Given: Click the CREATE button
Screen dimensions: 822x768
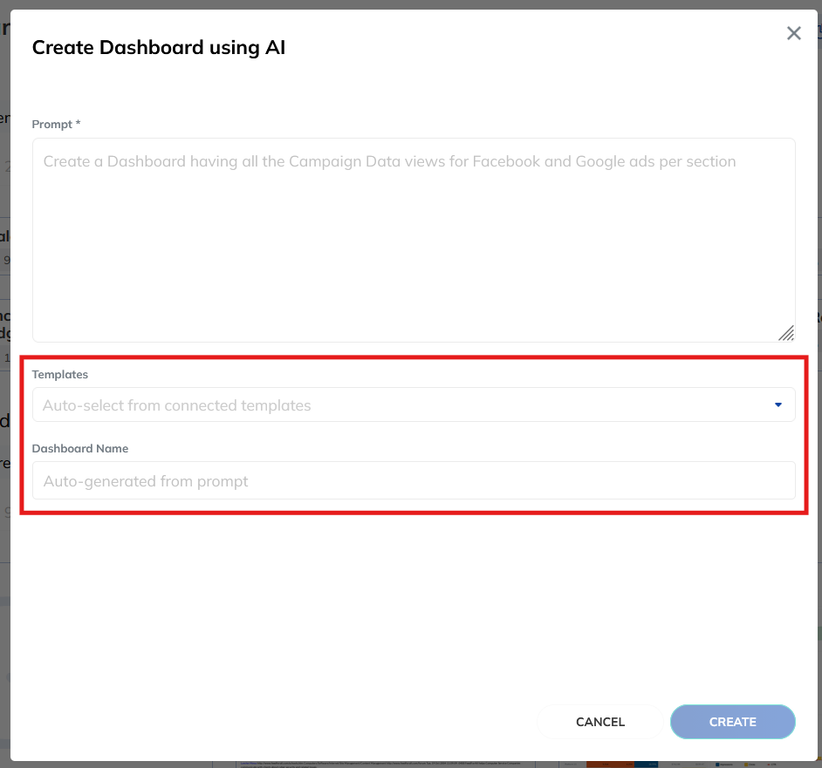Looking at the screenshot, I should pyautogui.click(x=732, y=722).
